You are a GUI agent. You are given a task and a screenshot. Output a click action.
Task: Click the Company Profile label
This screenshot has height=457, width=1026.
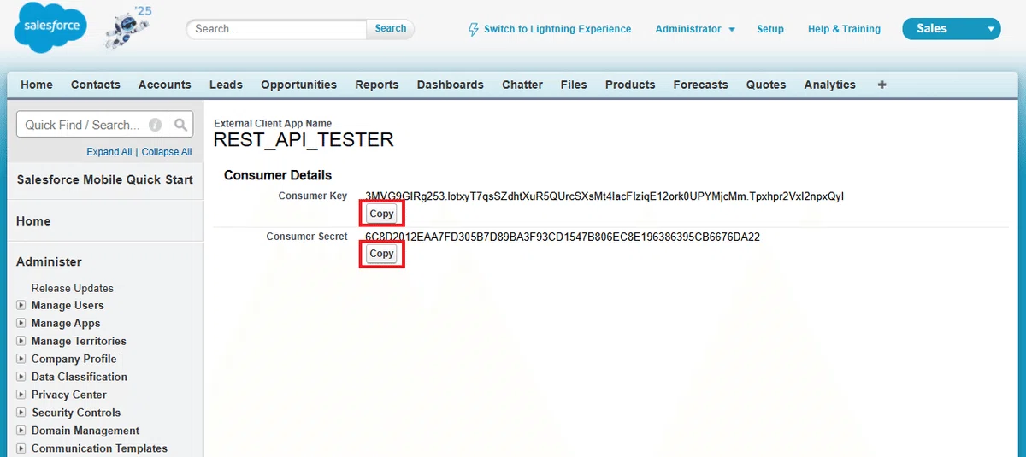[74, 359]
